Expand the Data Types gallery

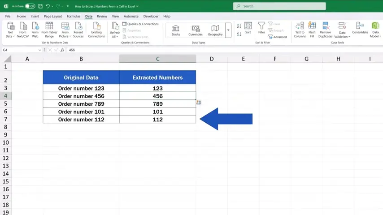pyautogui.click(x=228, y=30)
